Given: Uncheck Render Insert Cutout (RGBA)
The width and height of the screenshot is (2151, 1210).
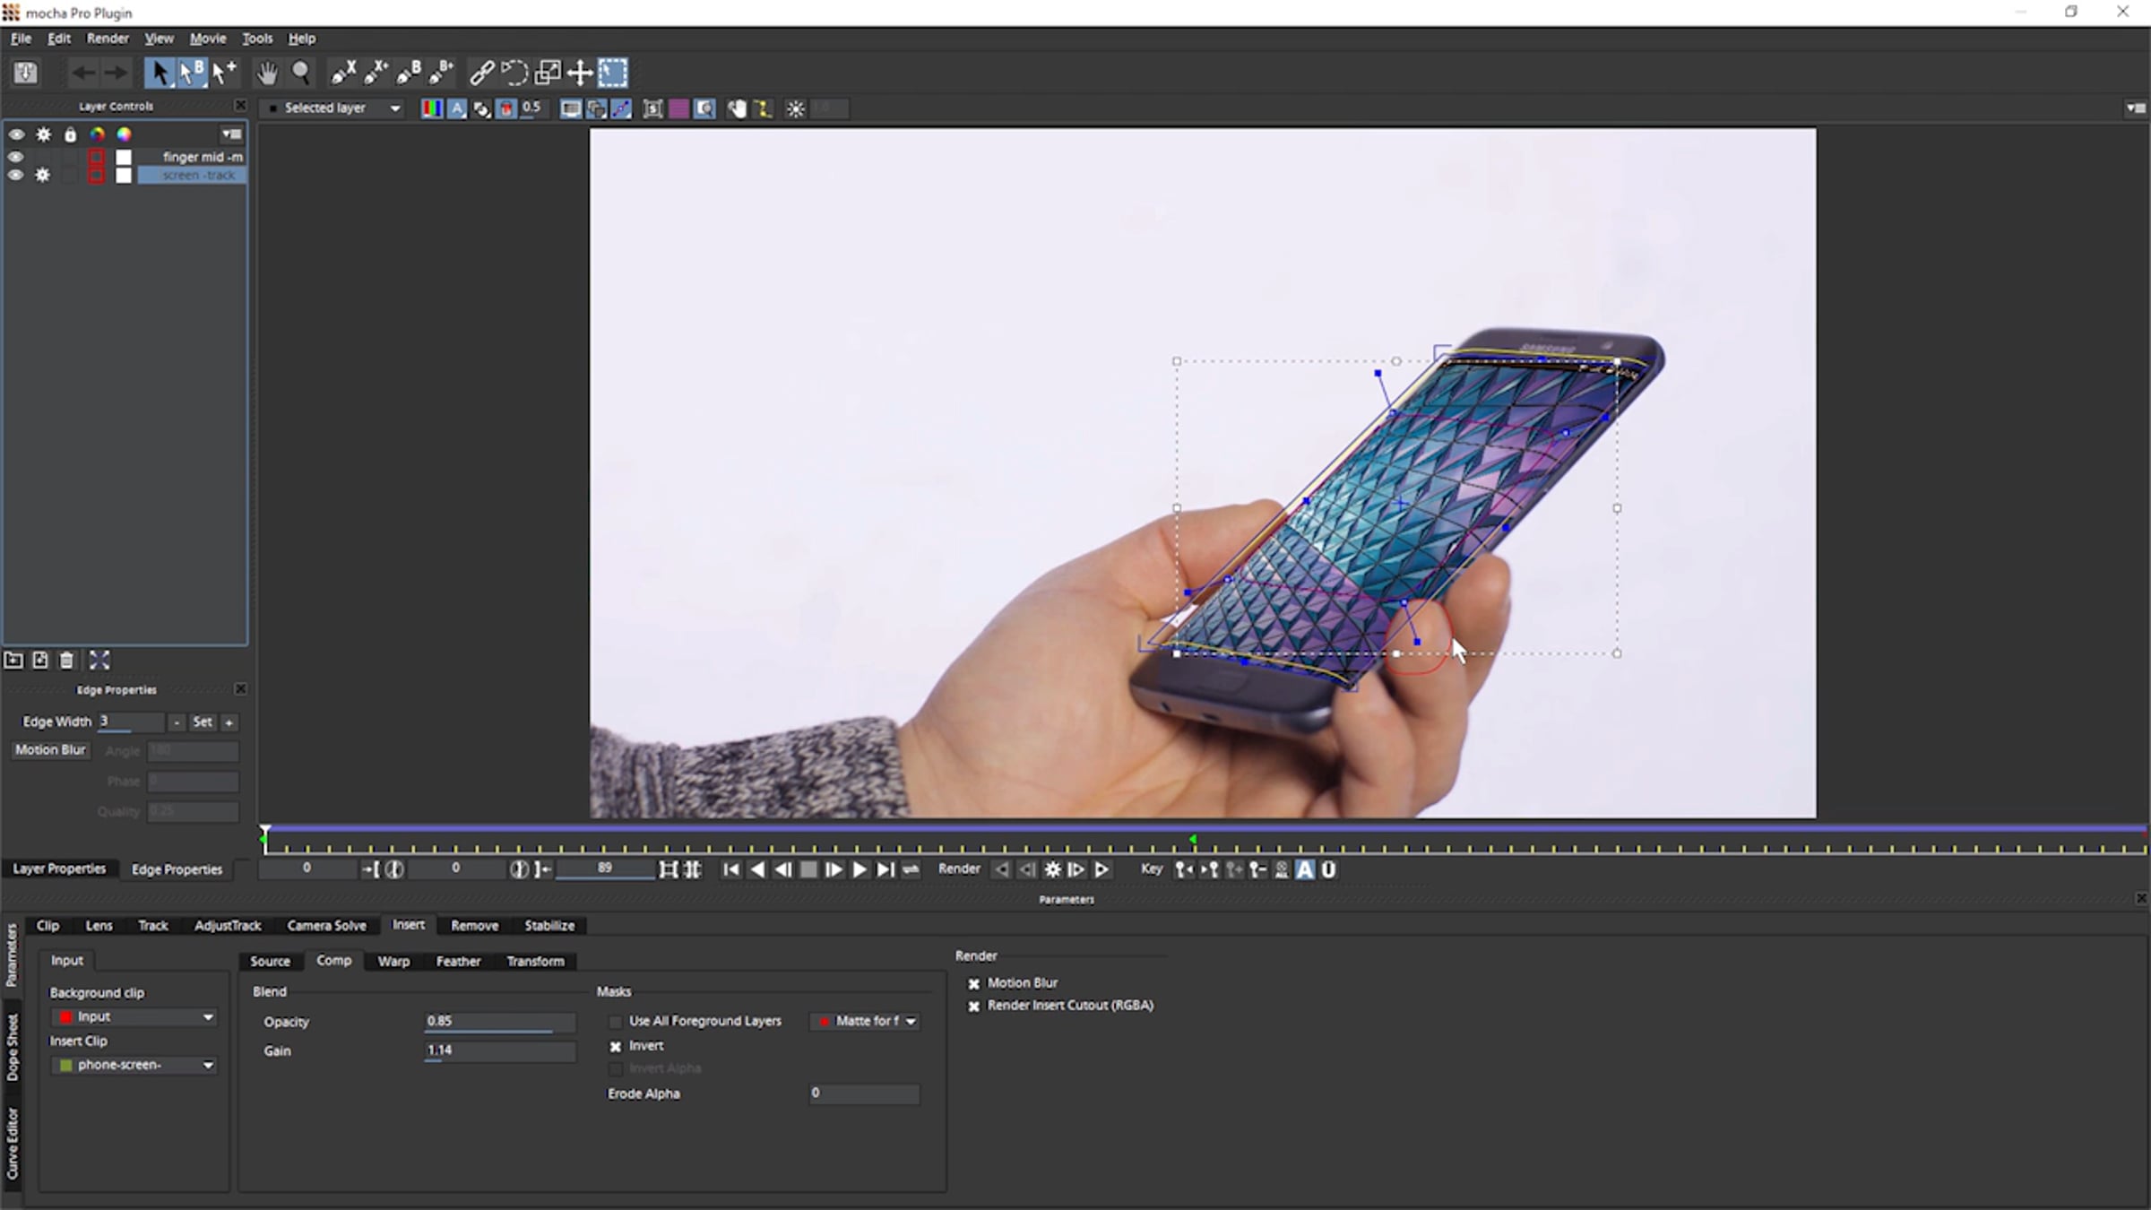Looking at the screenshot, I should [974, 1007].
